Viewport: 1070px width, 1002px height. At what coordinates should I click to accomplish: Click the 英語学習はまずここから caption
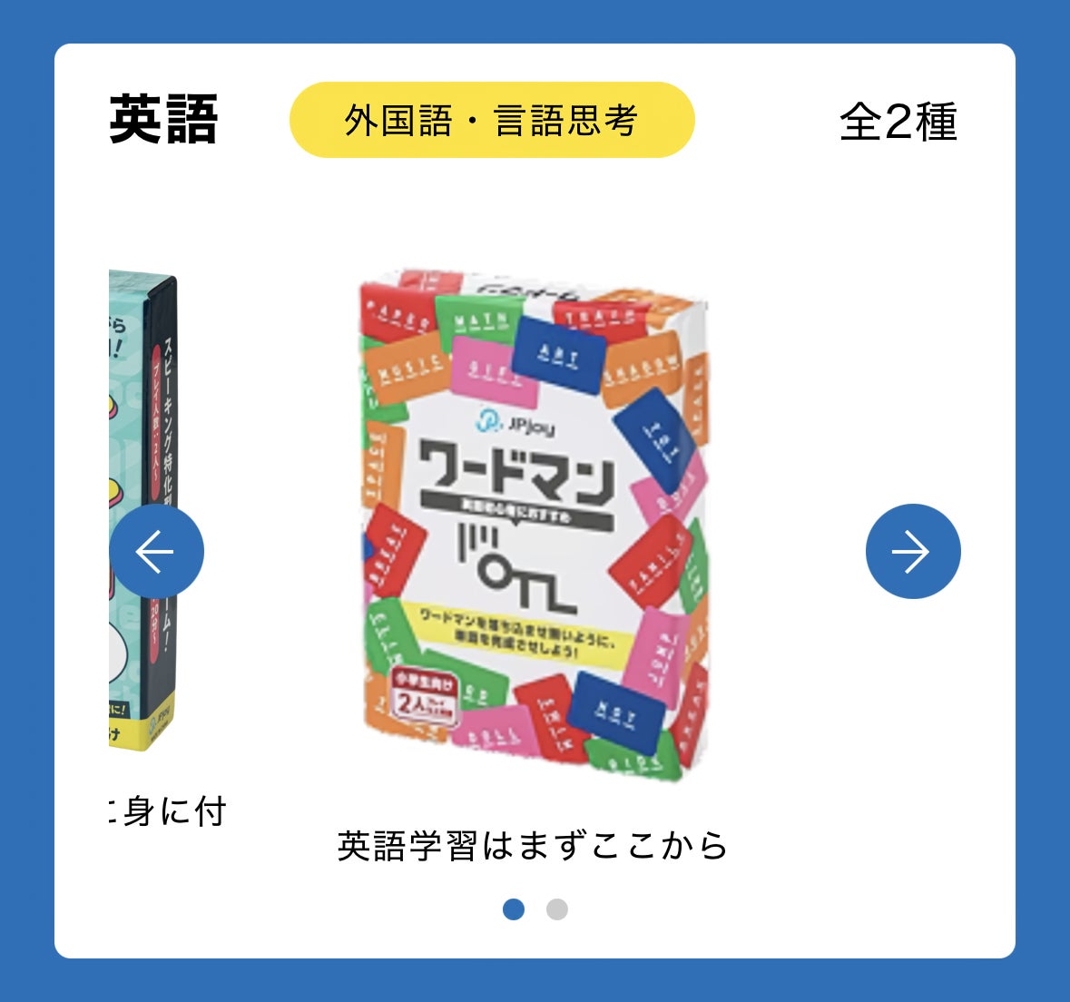[x=533, y=846]
